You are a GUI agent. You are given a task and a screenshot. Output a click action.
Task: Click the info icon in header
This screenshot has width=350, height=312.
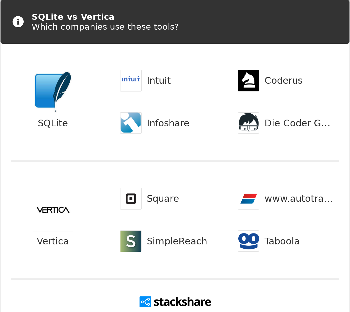[18, 22]
